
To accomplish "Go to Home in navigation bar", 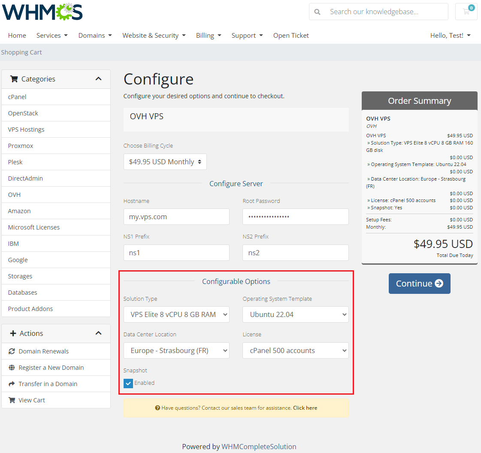I will coord(17,36).
